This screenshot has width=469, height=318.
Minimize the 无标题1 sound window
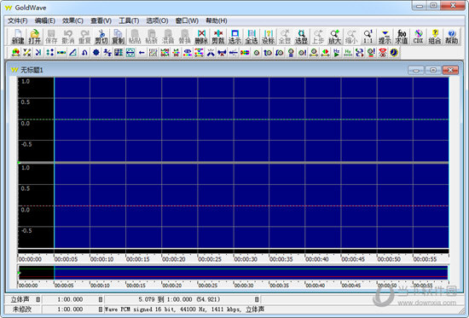tap(416, 70)
